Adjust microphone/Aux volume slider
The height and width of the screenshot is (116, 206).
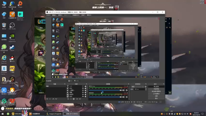tap(105, 90)
